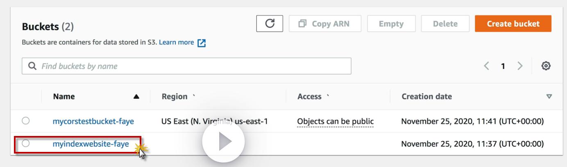The image size is (567, 167).
Task: Click the Copy ARN button
Action: [x=325, y=24]
